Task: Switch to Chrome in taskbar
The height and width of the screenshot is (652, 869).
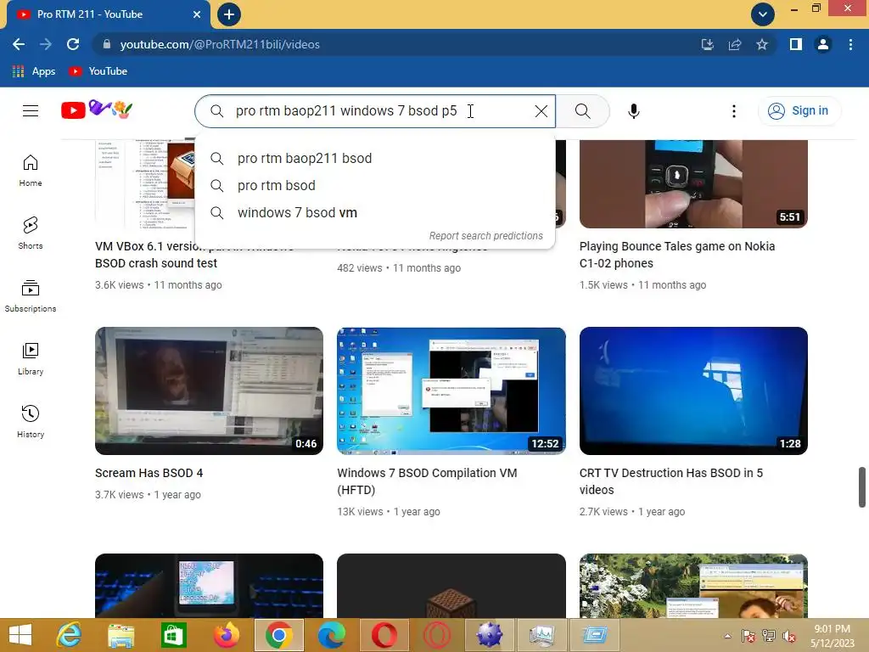Action: (x=278, y=635)
